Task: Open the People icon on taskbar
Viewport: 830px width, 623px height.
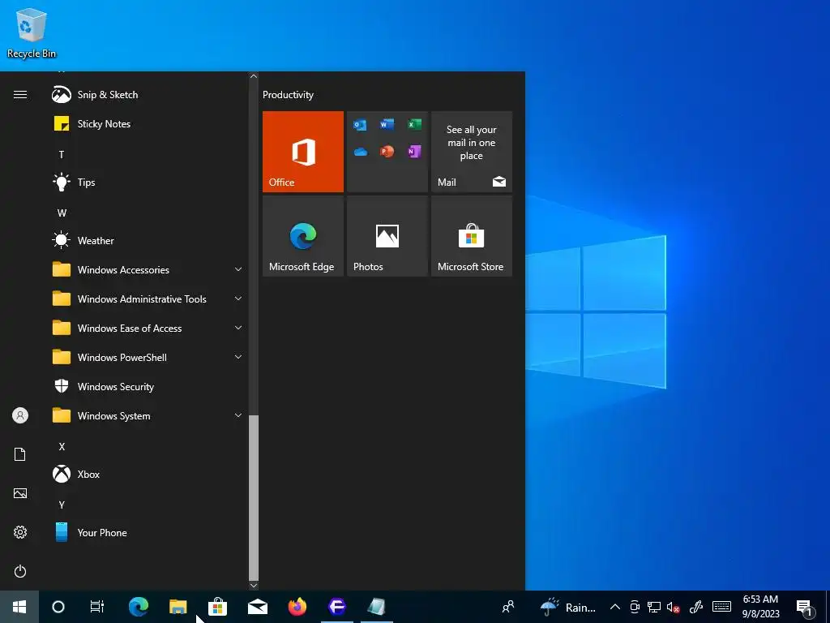Action: tap(508, 607)
